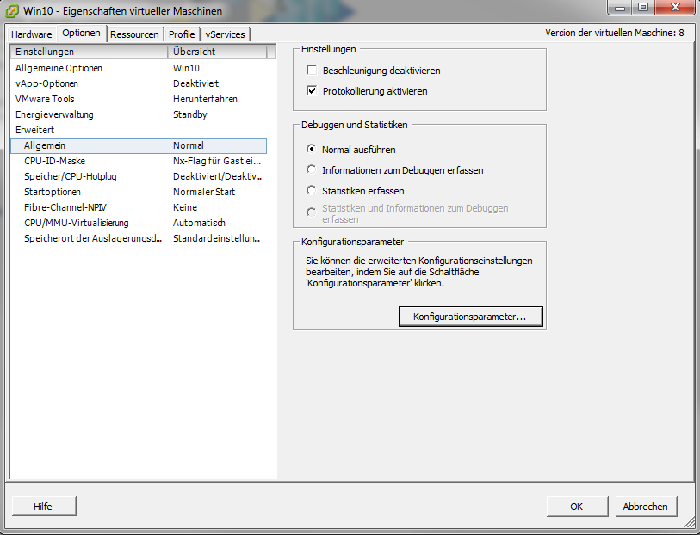Select the Profile tab
700x535 pixels.
[x=182, y=34]
